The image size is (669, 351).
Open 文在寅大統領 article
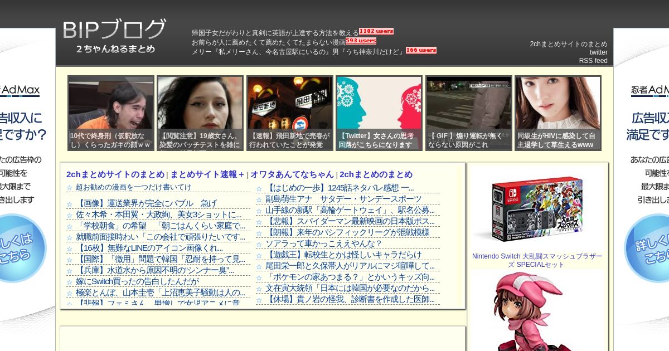pyautogui.click(x=350, y=288)
